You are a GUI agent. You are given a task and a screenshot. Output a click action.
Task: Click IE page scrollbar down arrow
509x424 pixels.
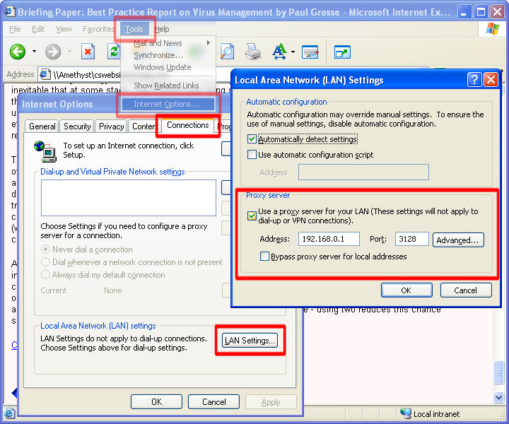tap(498, 397)
